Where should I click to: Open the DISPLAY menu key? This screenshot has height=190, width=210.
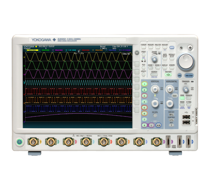165,68
